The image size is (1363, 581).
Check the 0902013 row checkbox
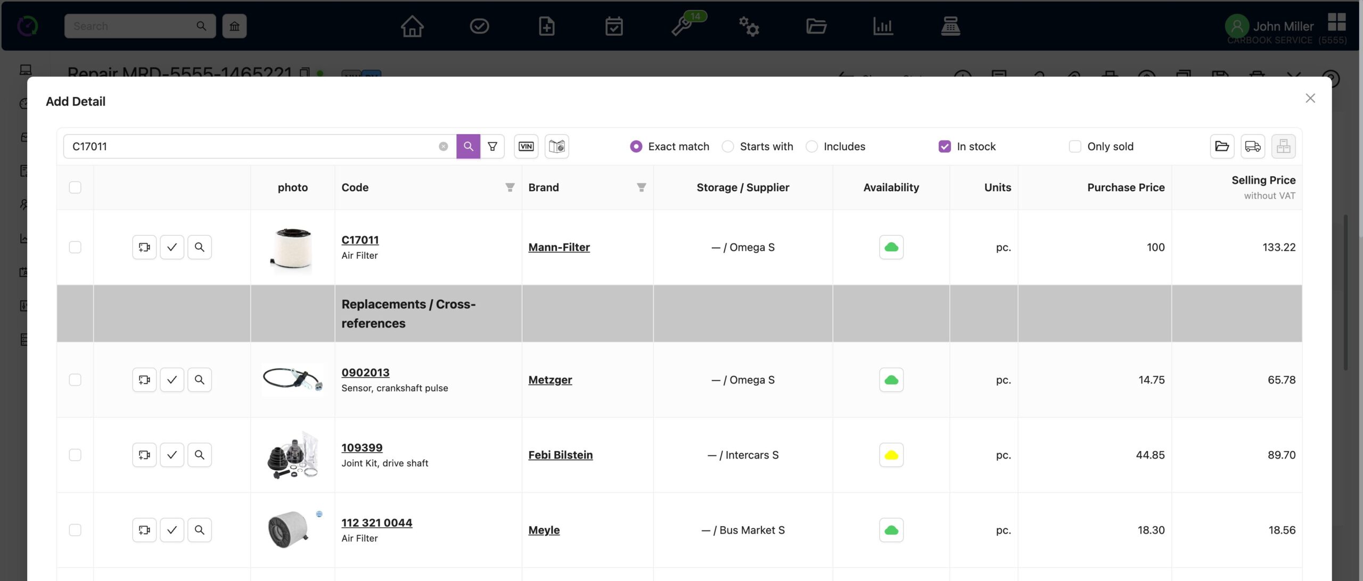(75, 380)
